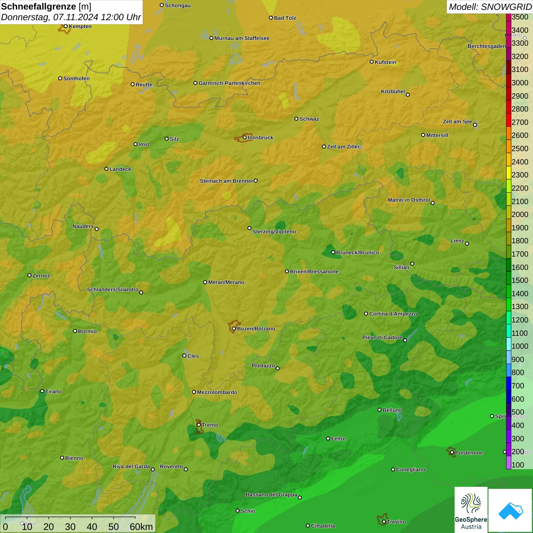
Task: Click the 'Schneefallgrenze [m]' title
Action: point(46,6)
